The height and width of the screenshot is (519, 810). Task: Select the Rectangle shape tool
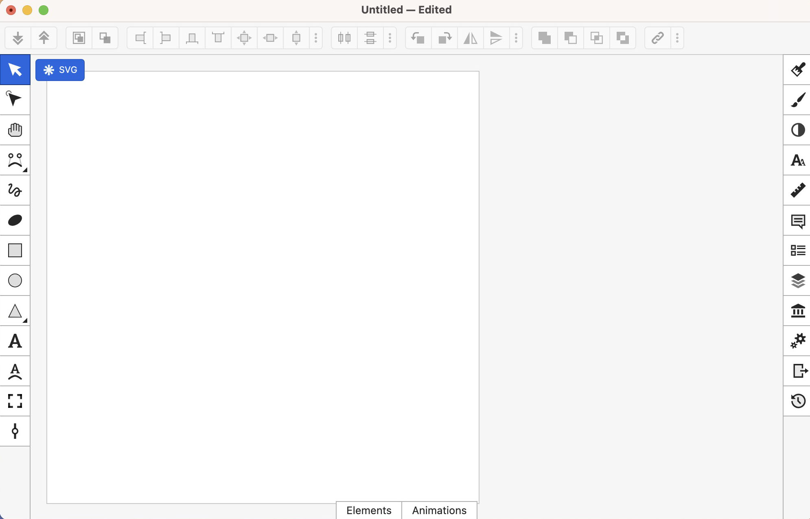15,250
